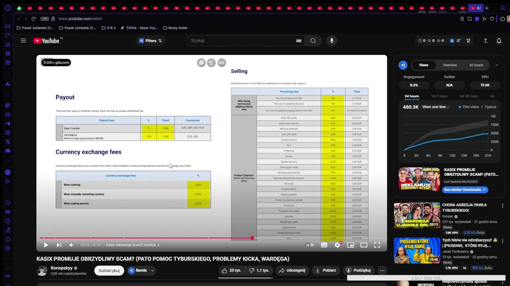
Task: Open the 'G R A' bookmarks folder
Action: tap(108, 28)
